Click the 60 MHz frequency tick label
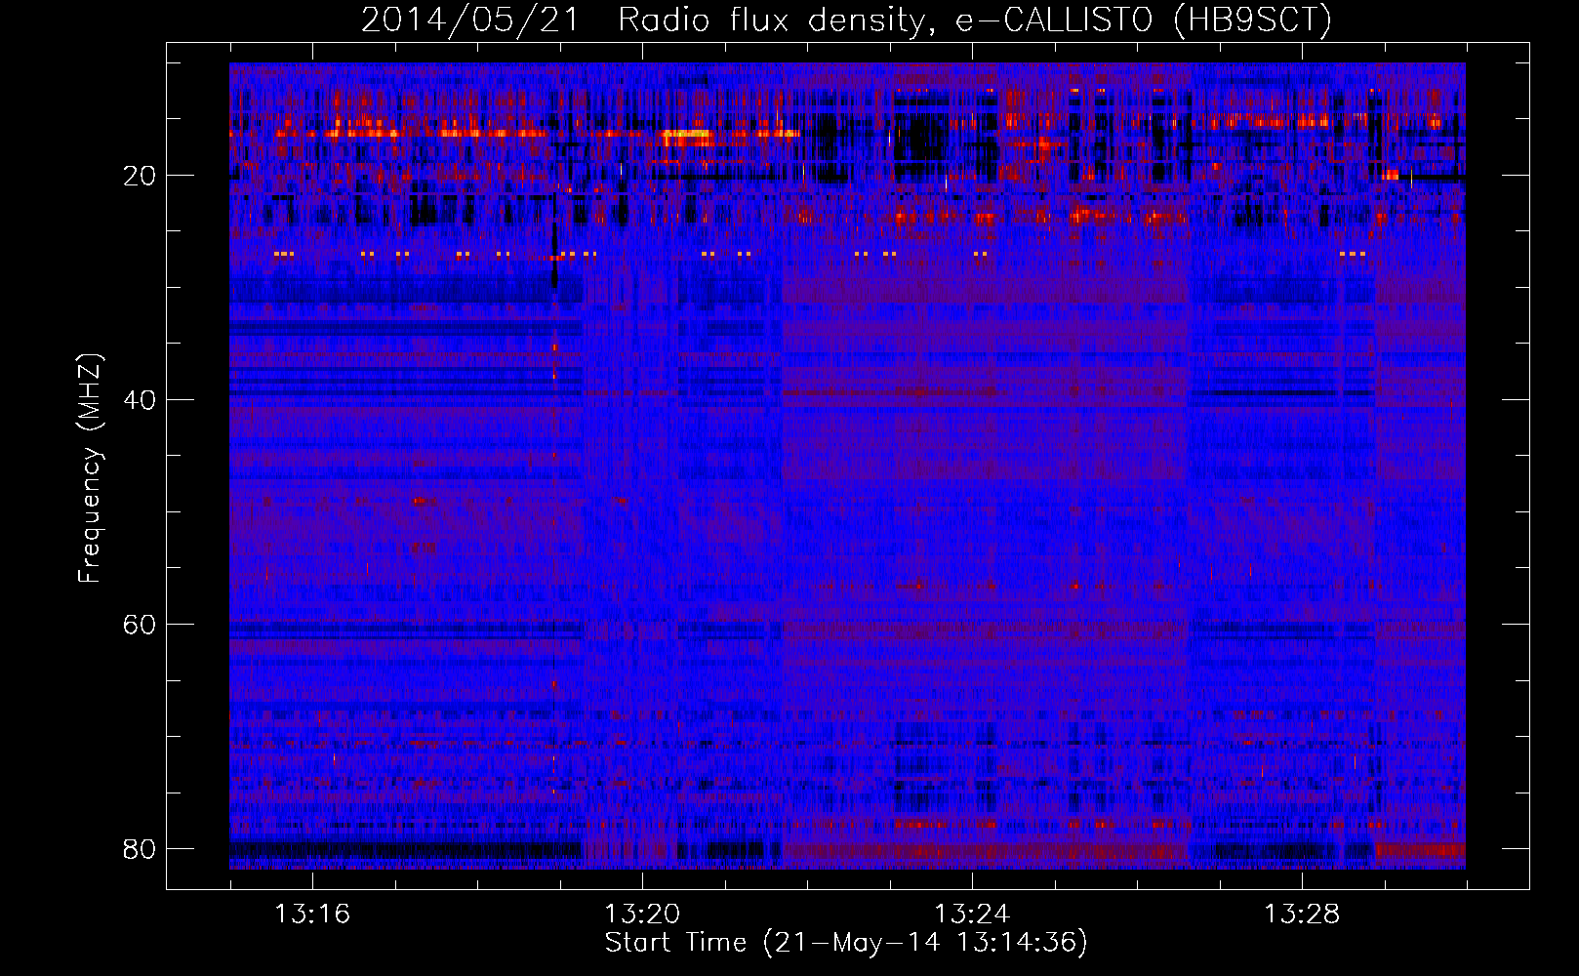This screenshot has height=976, width=1579. (x=140, y=625)
